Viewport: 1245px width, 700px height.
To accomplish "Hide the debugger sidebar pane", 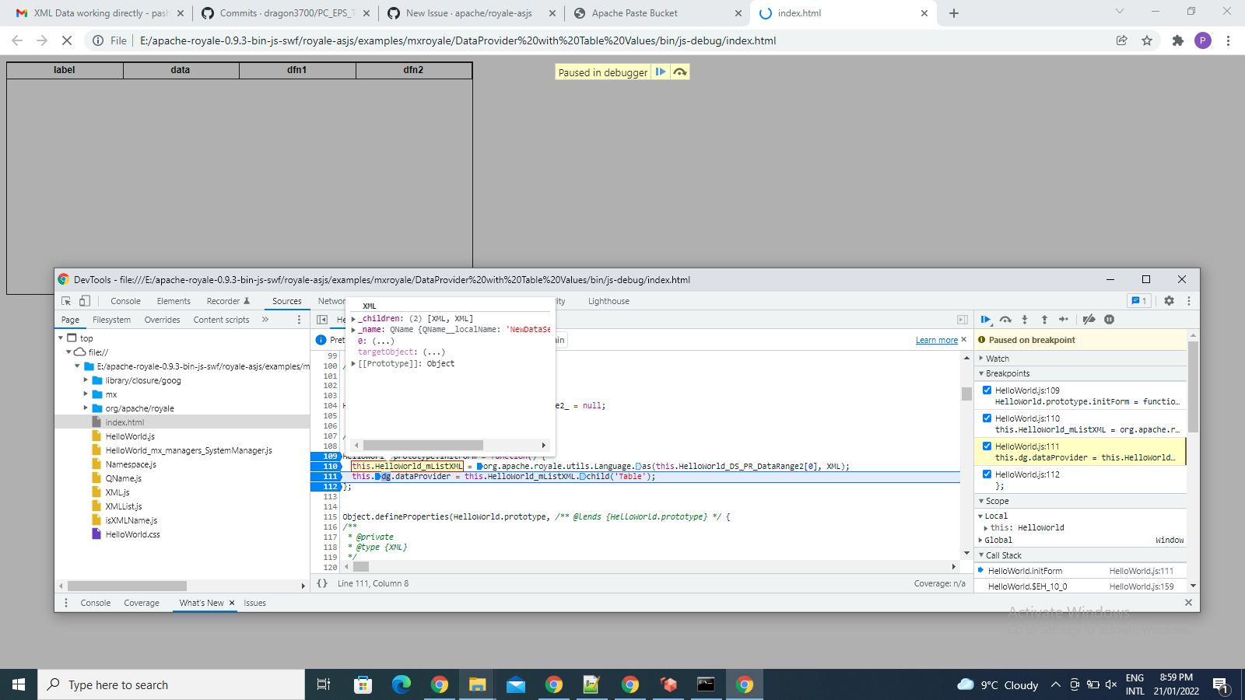I will 963,320.
